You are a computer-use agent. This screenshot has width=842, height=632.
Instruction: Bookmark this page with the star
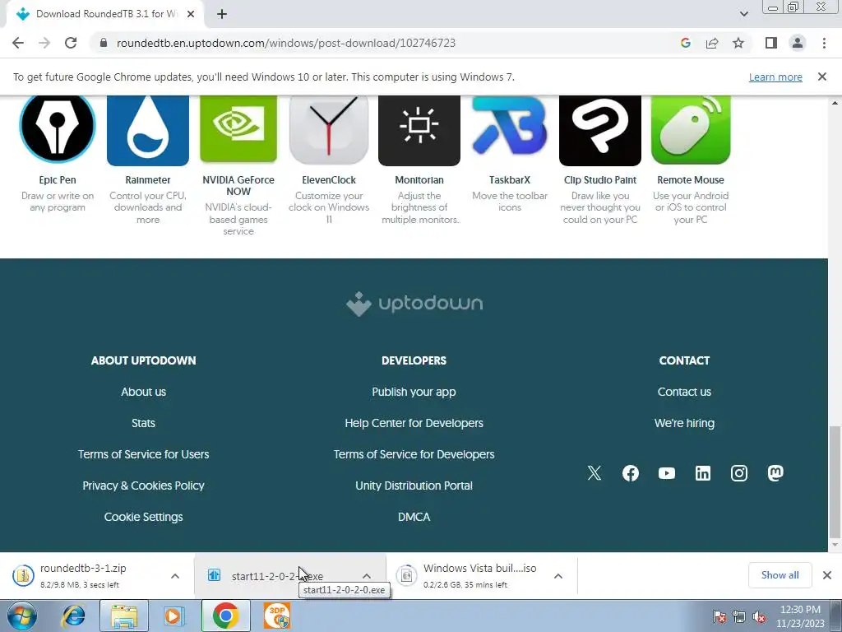[x=738, y=43]
